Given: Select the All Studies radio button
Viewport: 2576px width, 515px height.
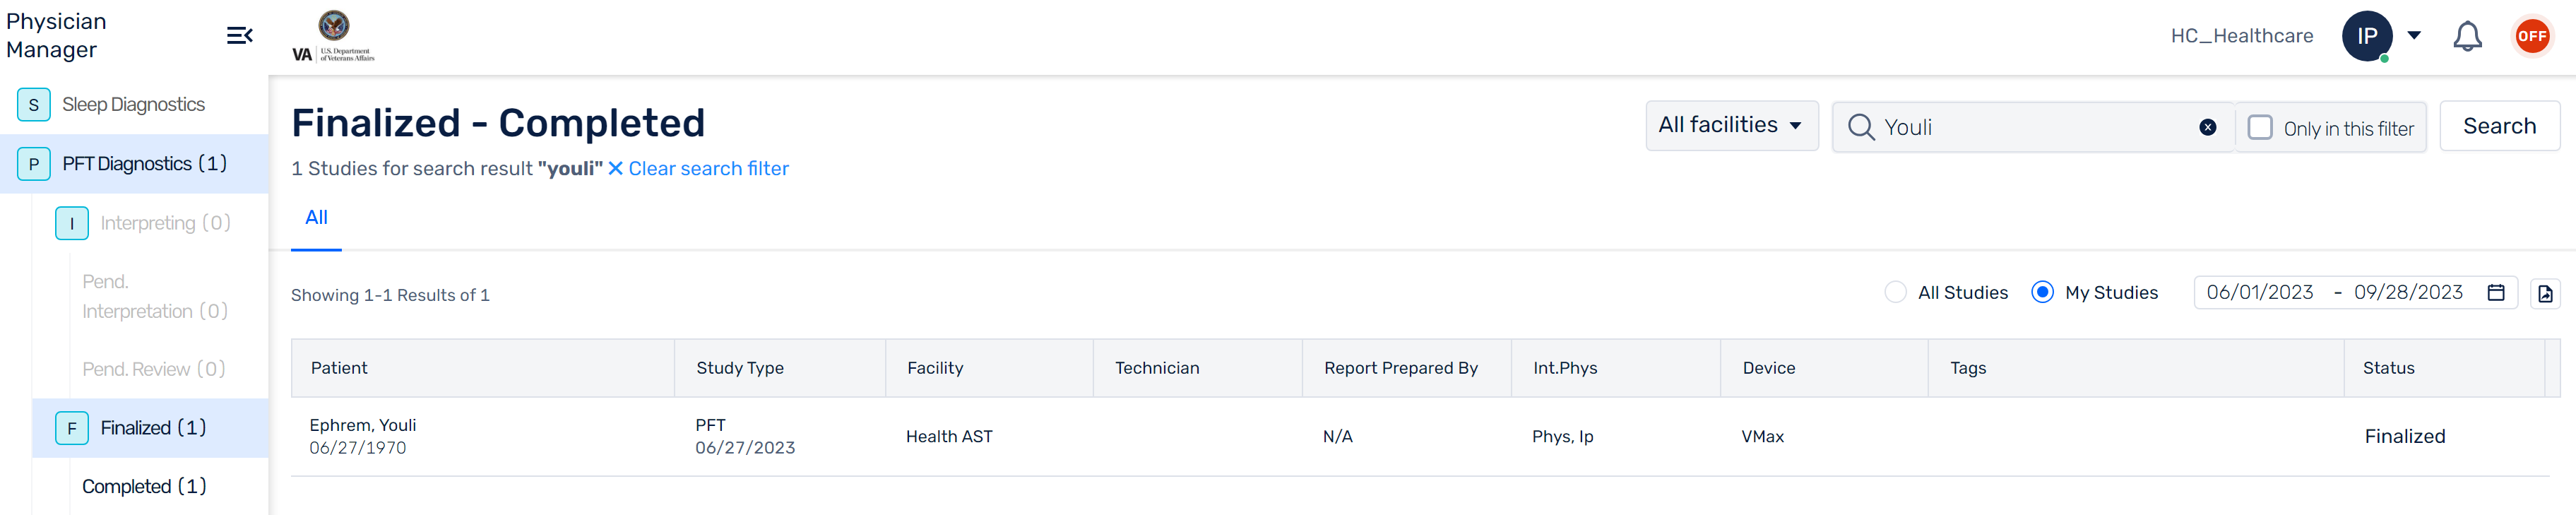Looking at the screenshot, I should pyautogui.click(x=1895, y=292).
